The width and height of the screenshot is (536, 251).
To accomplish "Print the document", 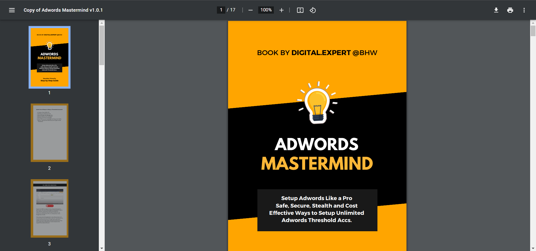I will pos(510,10).
